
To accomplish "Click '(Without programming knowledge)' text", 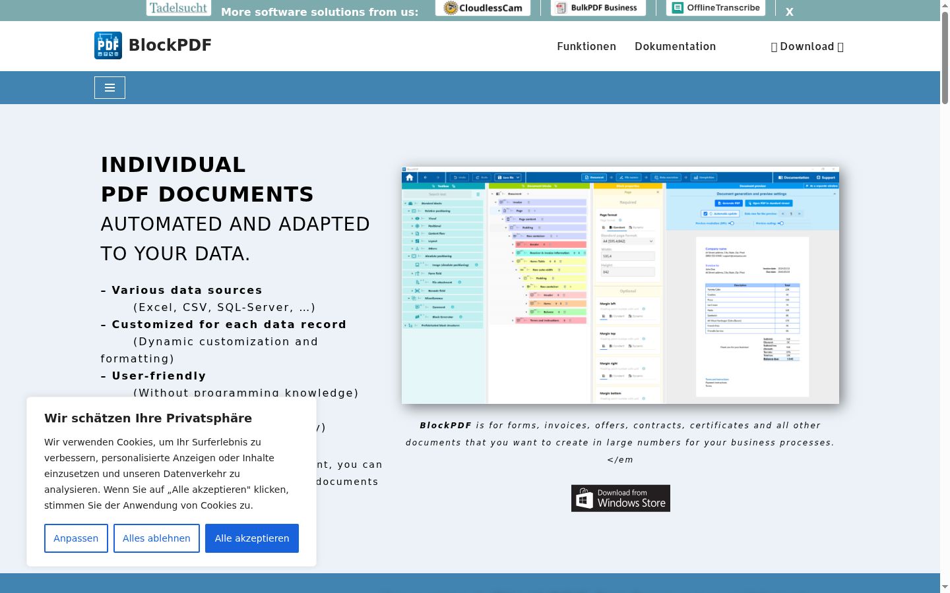I will pyautogui.click(x=246, y=393).
